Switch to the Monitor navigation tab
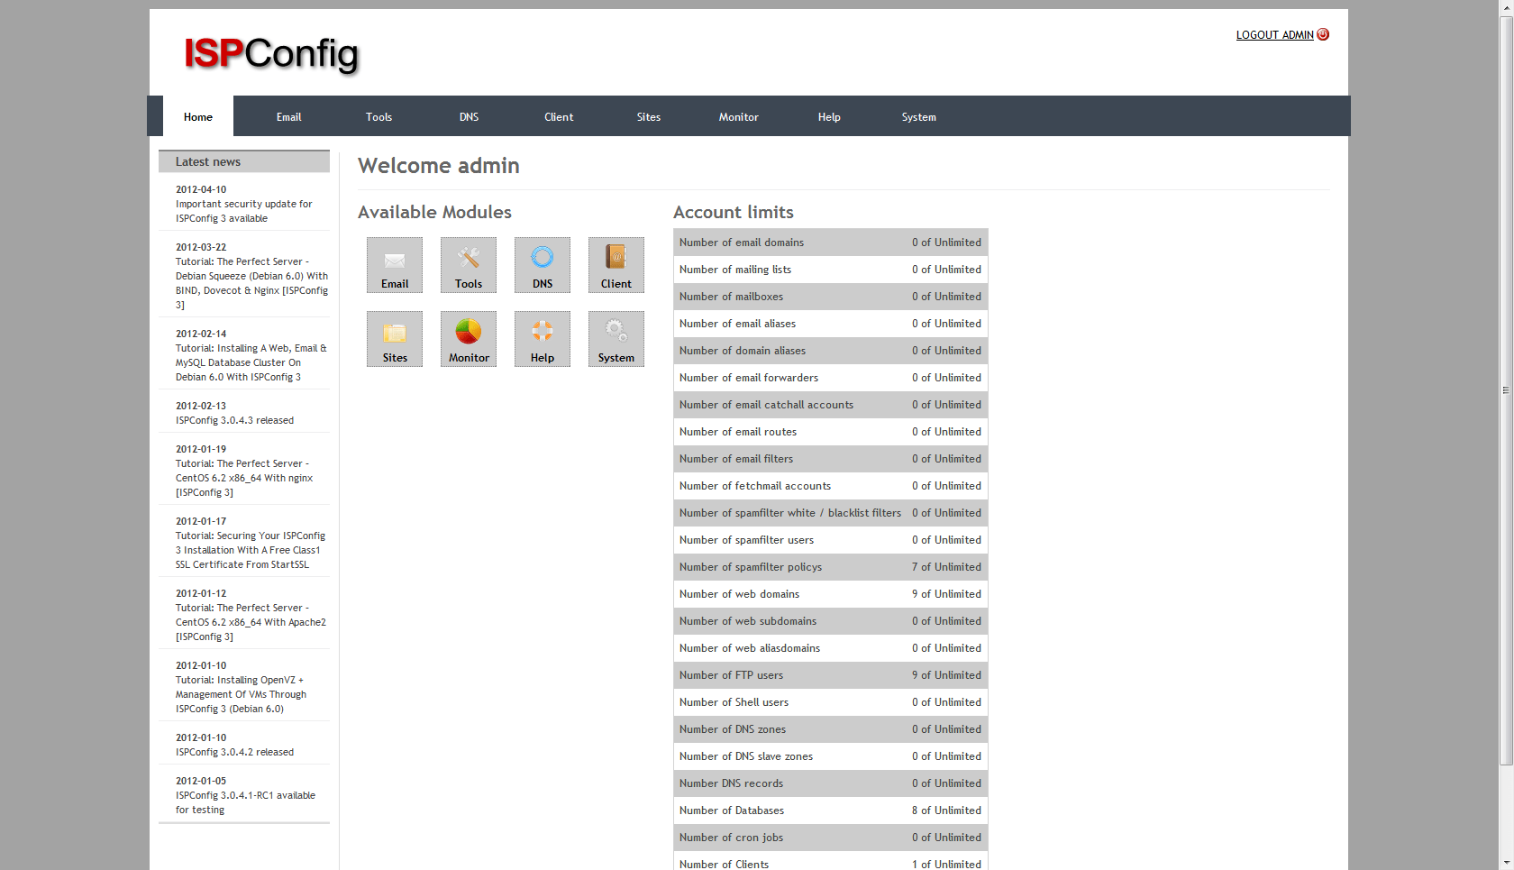The width and height of the screenshot is (1514, 870). [x=739, y=116]
